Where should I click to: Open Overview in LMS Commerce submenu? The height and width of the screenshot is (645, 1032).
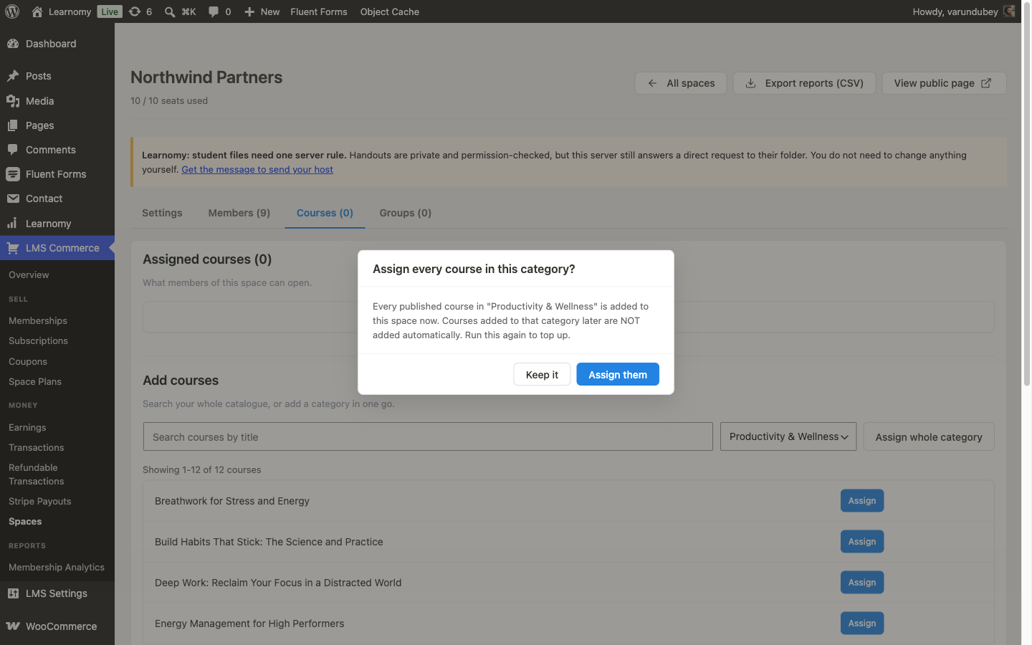point(29,274)
